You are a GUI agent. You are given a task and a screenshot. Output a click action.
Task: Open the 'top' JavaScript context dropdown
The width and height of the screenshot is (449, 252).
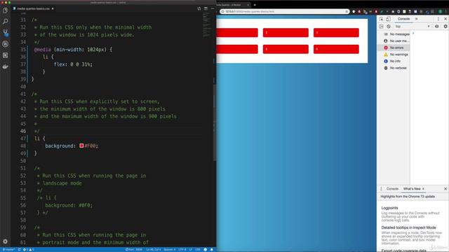(x=413, y=27)
